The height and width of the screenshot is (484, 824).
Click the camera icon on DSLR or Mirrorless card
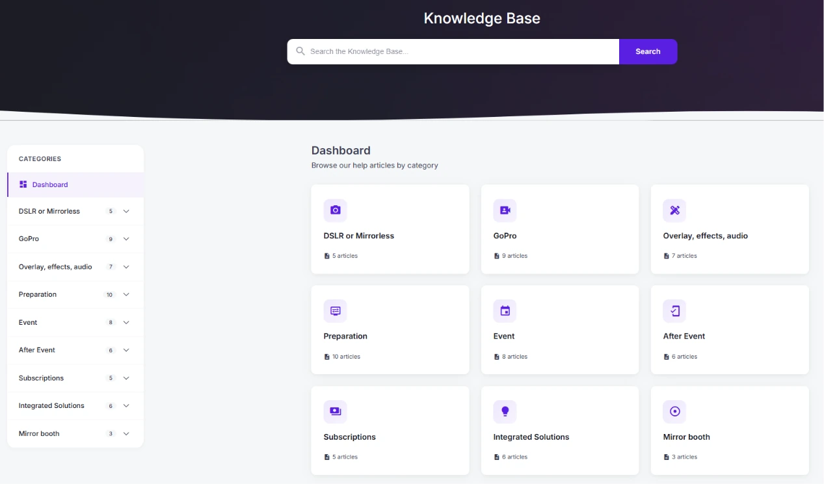[x=335, y=210]
